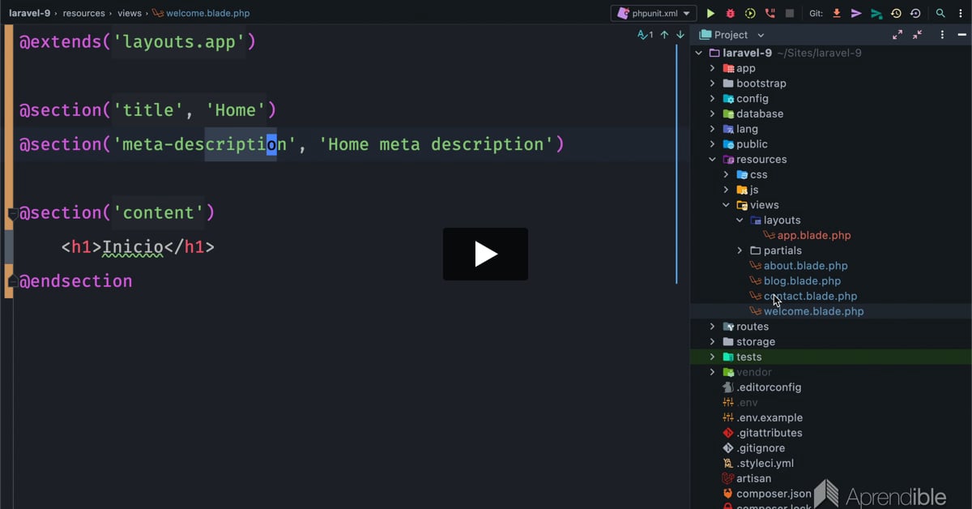Update project via Git orange download arrow
The image size is (972, 509).
click(x=837, y=13)
